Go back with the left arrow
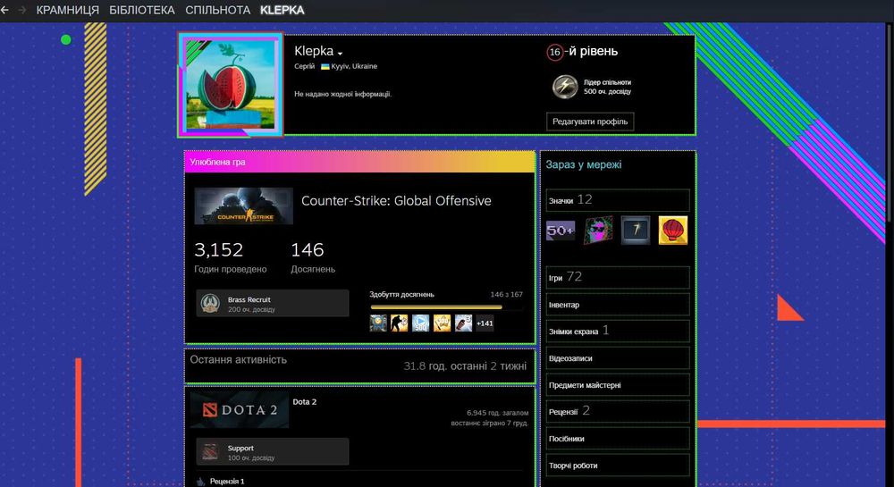894x487 pixels. [4, 10]
